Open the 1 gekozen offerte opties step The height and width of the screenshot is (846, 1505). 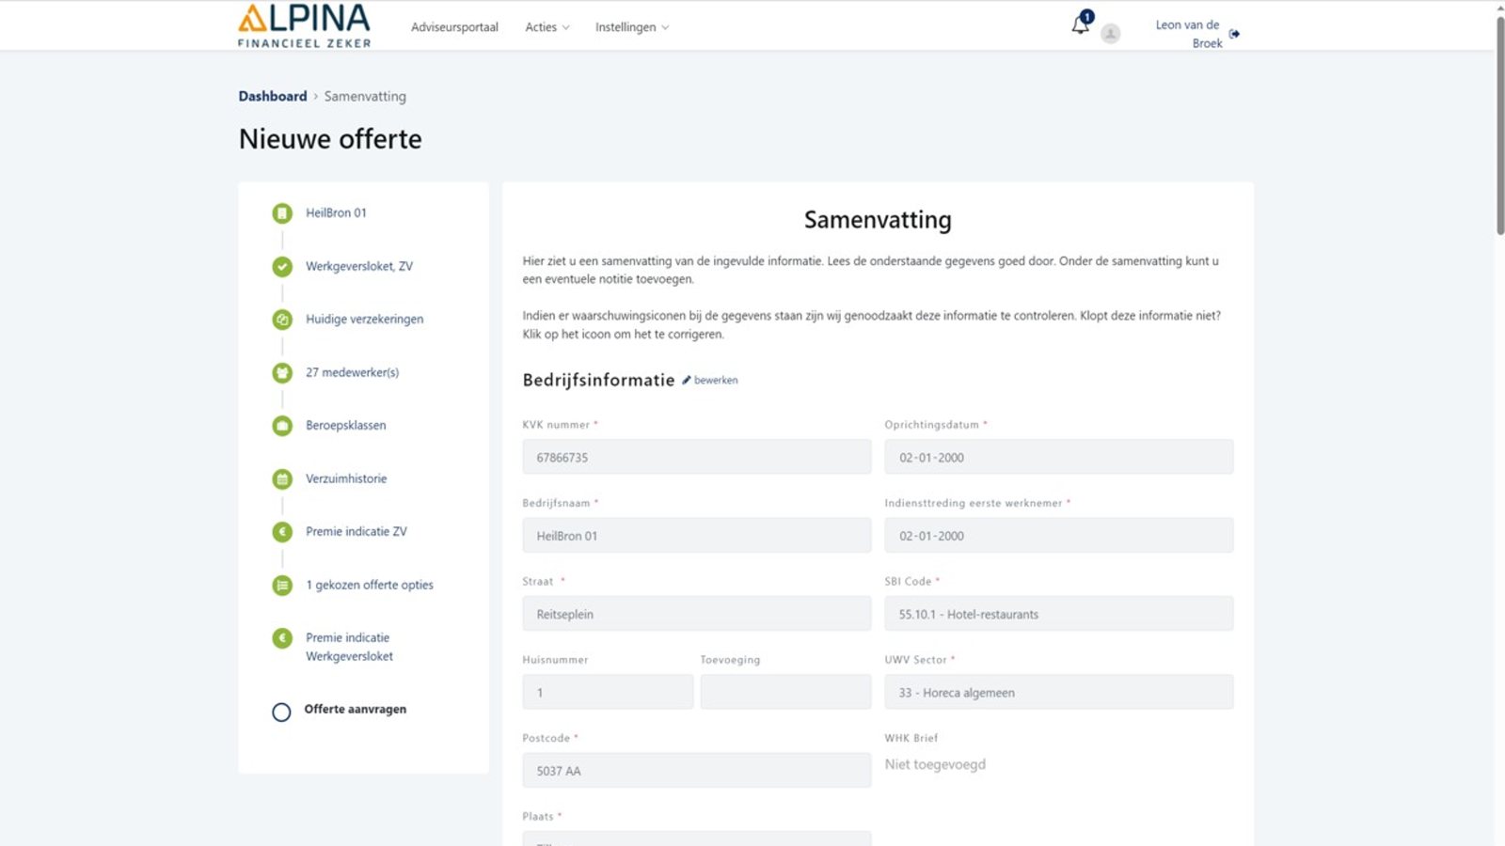tap(369, 585)
